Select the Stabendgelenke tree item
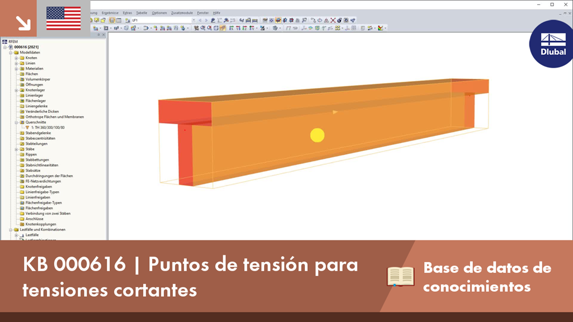573x322 pixels. pyautogui.click(x=38, y=133)
